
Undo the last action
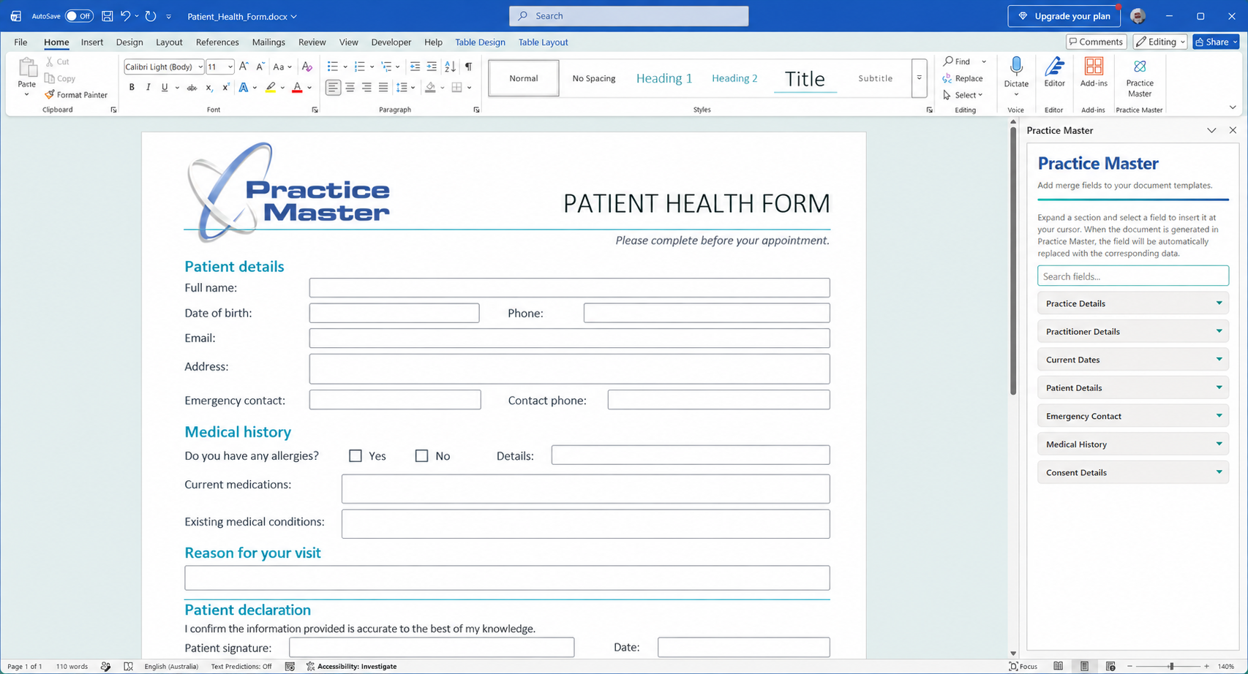coord(126,16)
